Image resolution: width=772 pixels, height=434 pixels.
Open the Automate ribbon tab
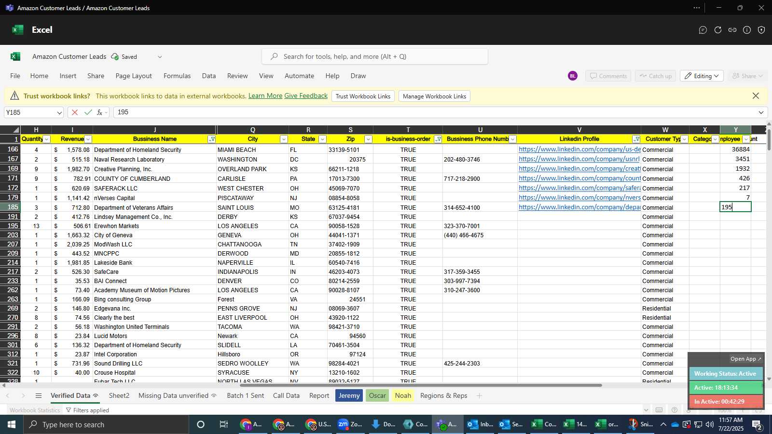coord(299,76)
